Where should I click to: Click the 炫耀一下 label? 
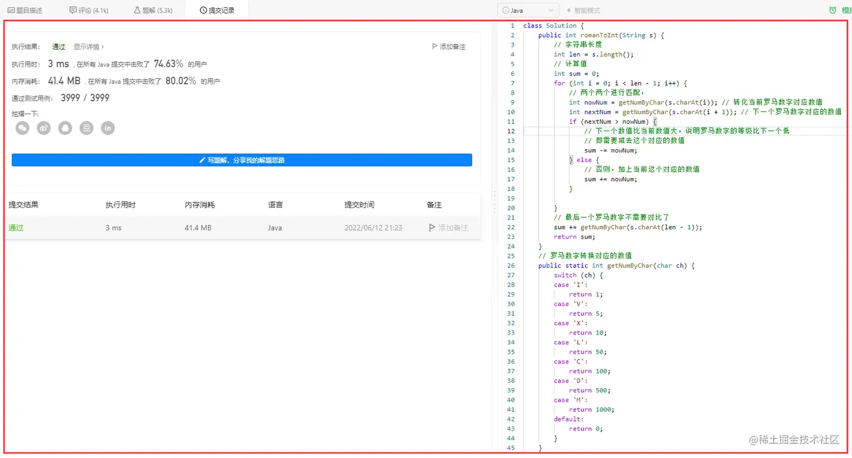pyautogui.click(x=25, y=114)
